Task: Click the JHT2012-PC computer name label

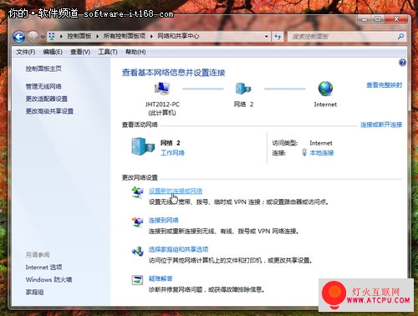Action: pyautogui.click(x=162, y=104)
